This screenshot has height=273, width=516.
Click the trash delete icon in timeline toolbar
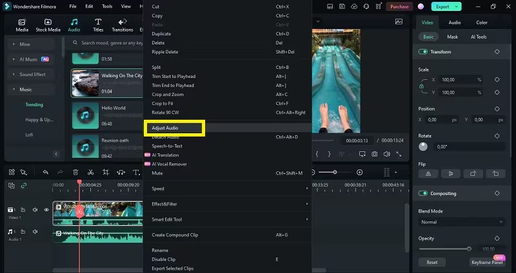point(75,172)
